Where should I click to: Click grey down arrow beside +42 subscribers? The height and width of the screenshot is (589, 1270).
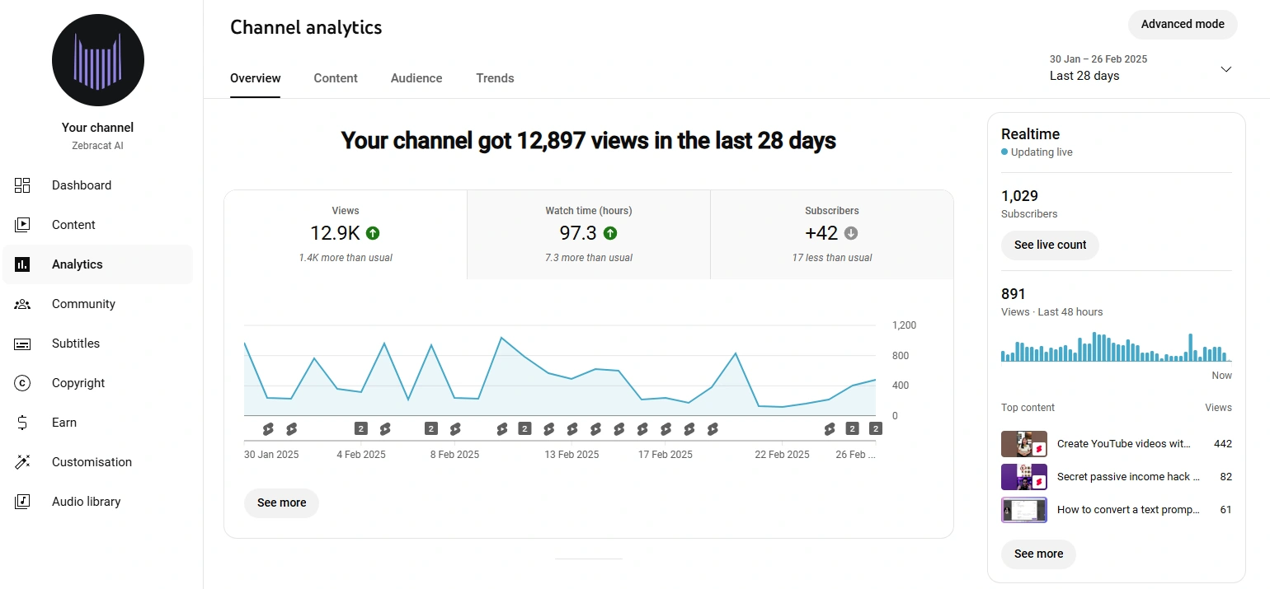click(x=851, y=233)
